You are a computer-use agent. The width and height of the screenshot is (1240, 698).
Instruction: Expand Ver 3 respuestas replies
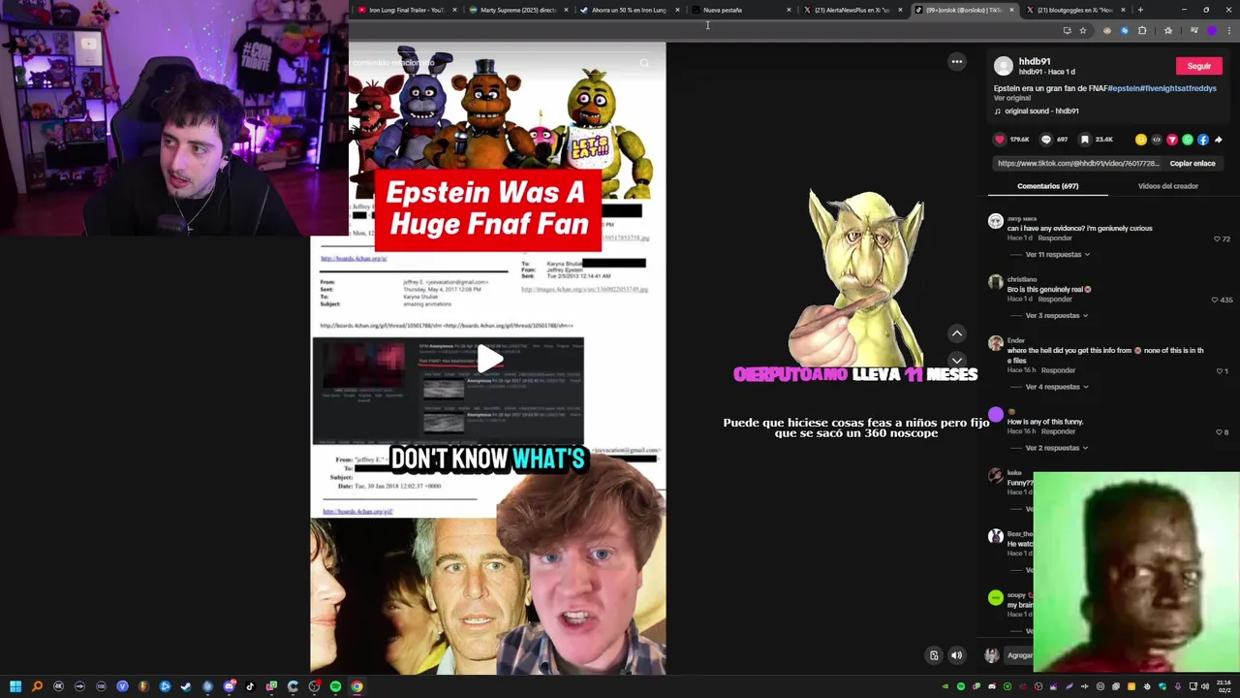click(x=1056, y=316)
